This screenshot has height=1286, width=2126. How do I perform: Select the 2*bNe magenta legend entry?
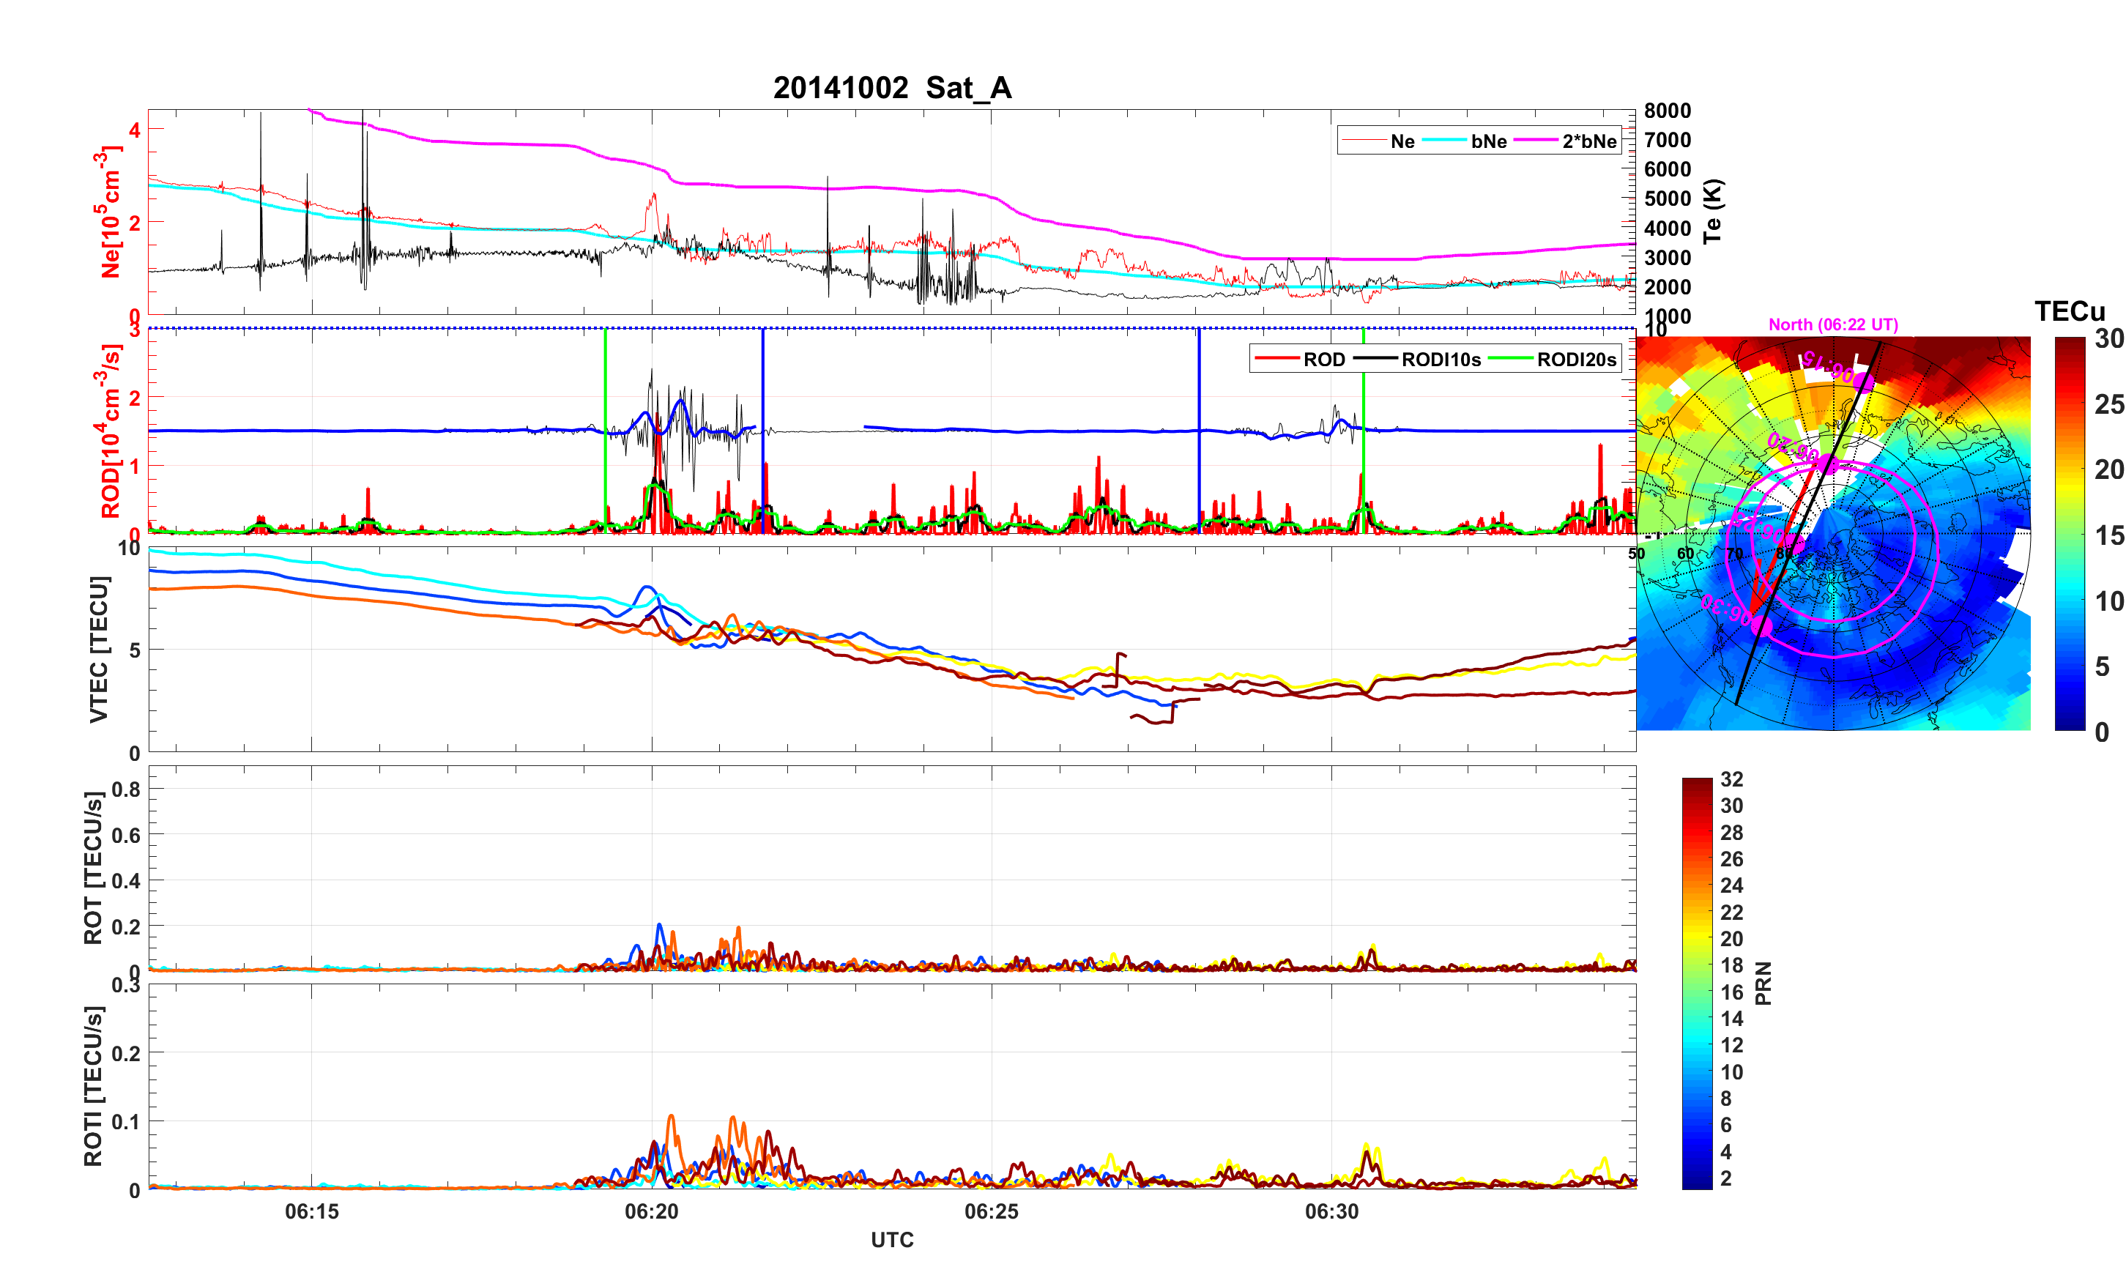(x=1588, y=141)
